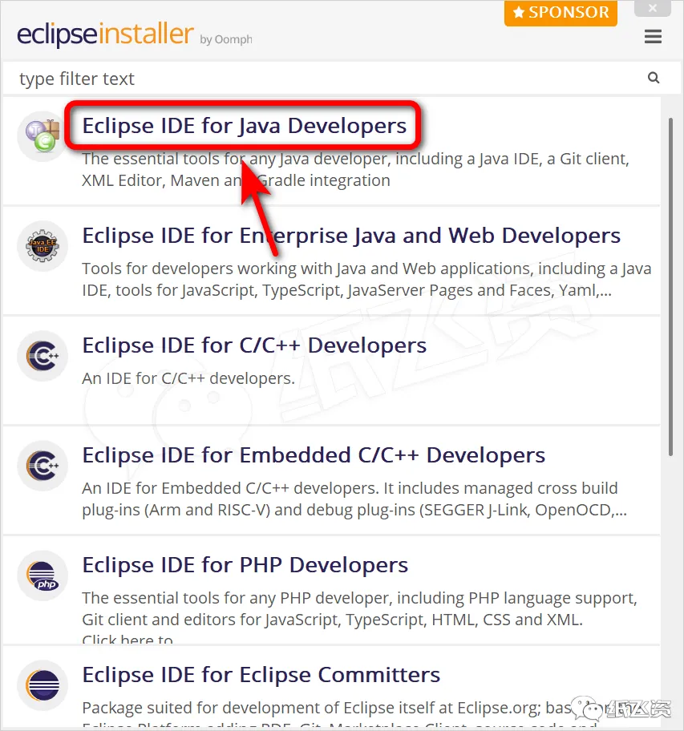Click description 'An IDE for Embedded C/C++ developers'

[354, 499]
